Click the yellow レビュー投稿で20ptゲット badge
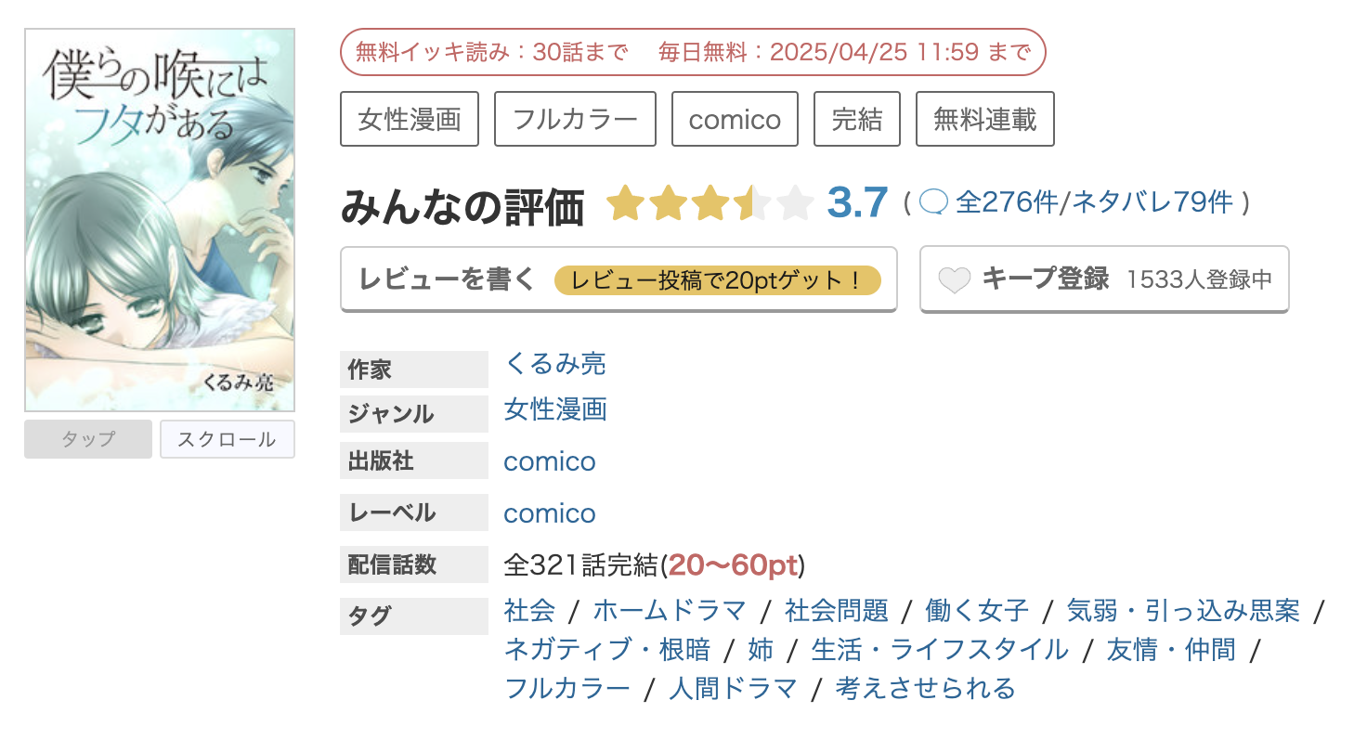This screenshot has width=1367, height=752. pyautogui.click(x=719, y=278)
